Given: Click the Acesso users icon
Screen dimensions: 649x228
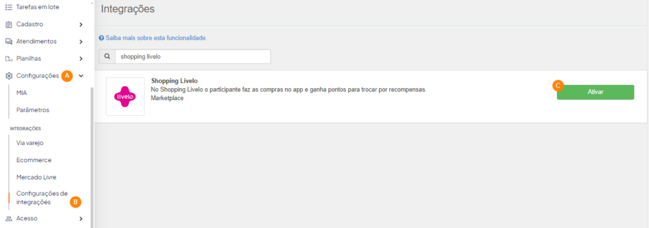Looking at the screenshot, I should click(9, 218).
